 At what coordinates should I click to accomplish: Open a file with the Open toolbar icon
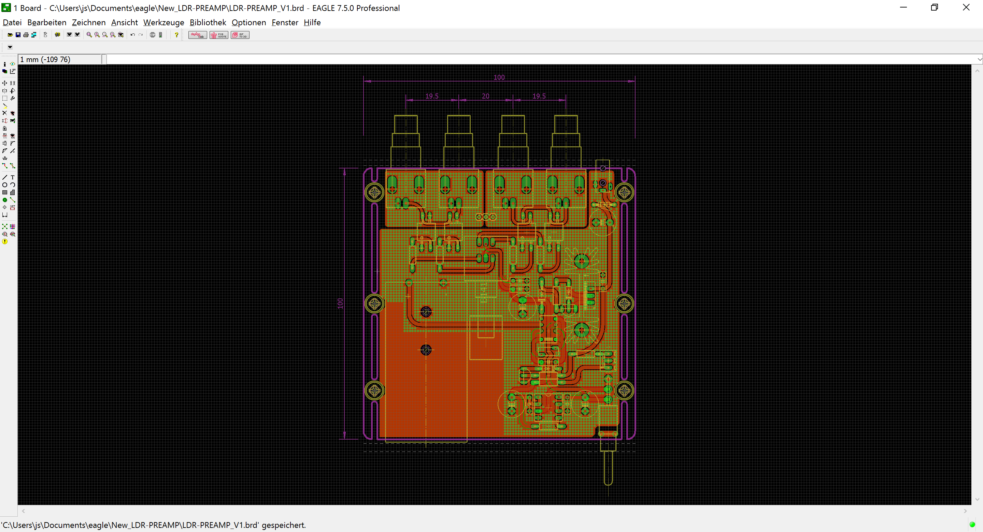click(x=10, y=35)
